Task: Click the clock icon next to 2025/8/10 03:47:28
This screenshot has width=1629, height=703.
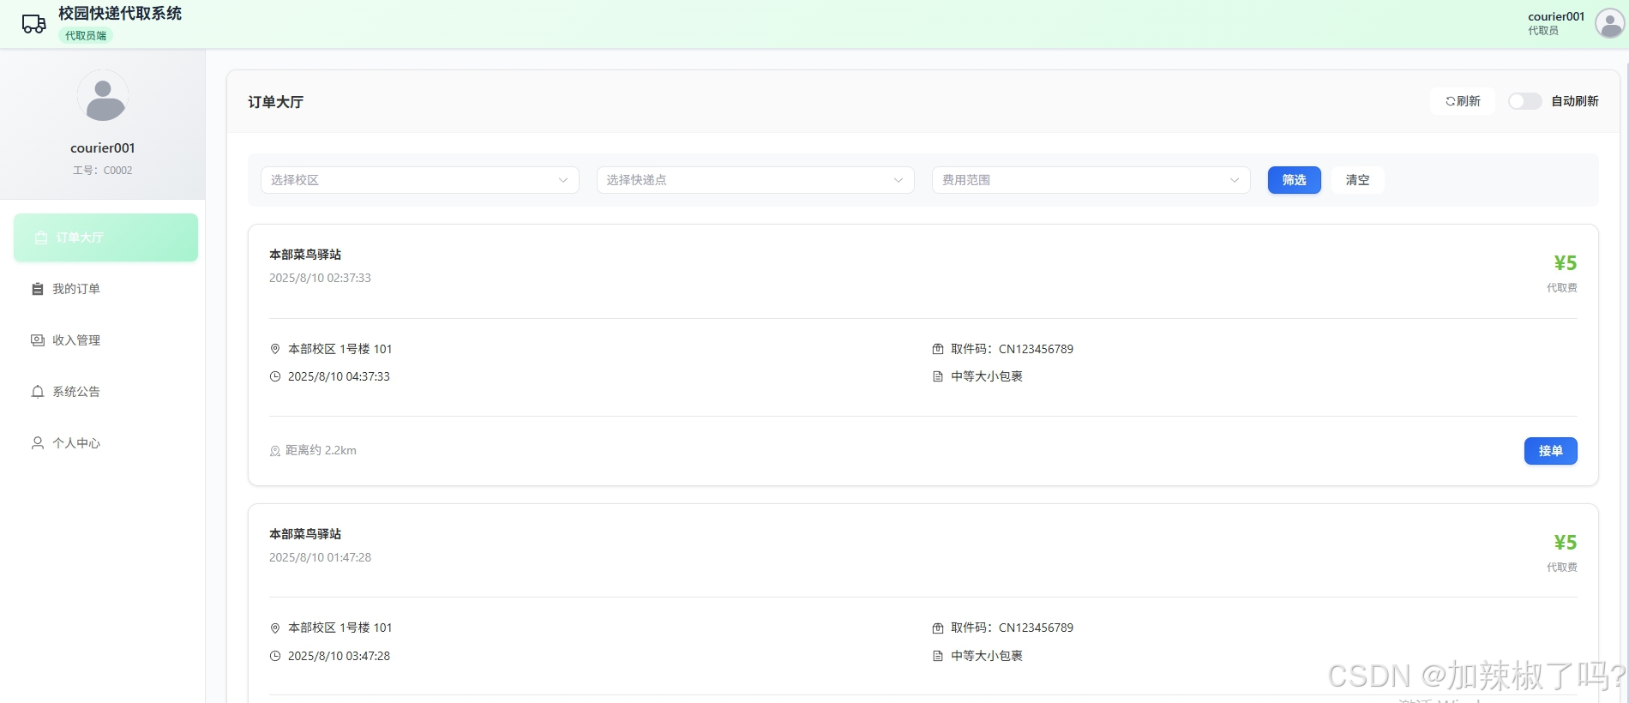Action: [x=275, y=656]
